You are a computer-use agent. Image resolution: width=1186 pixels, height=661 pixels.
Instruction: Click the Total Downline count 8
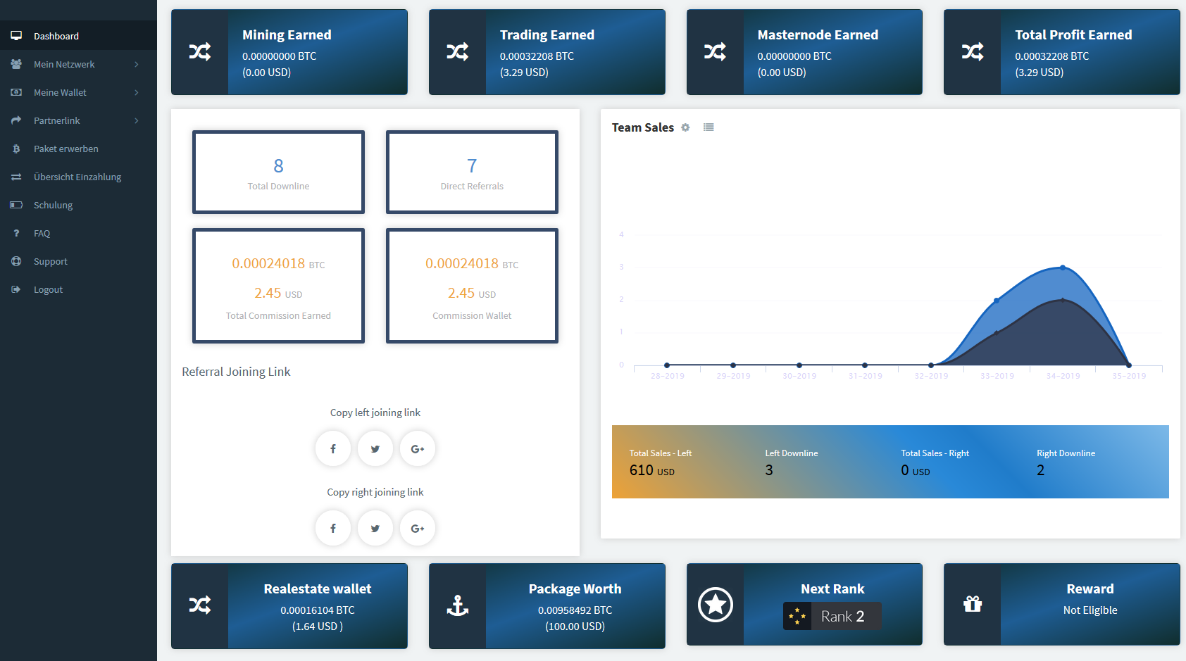(278, 165)
